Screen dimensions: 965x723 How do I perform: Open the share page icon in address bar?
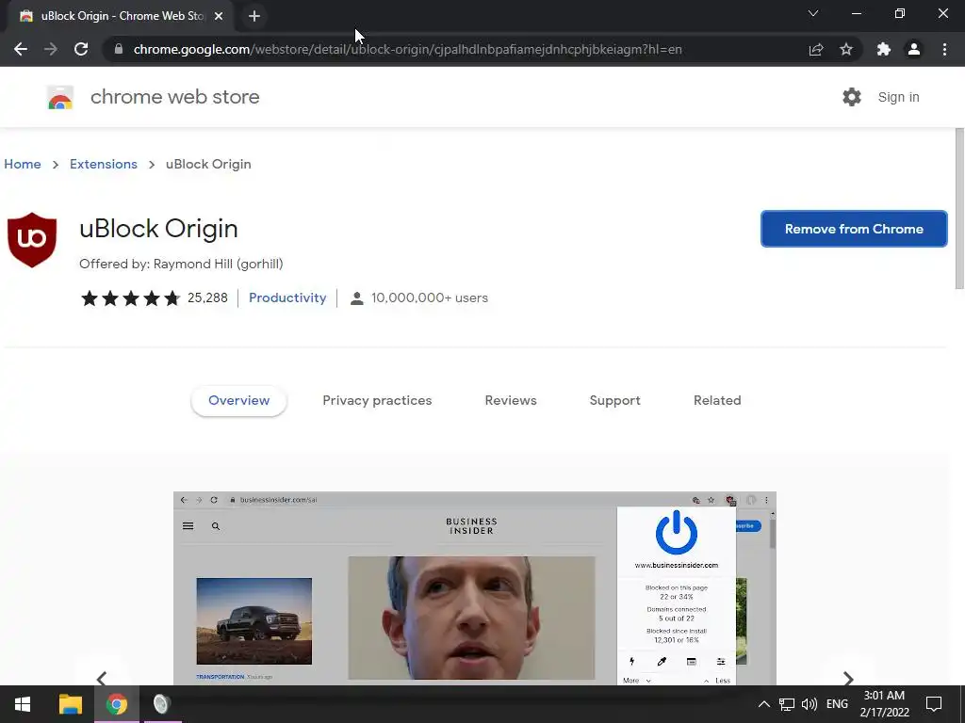tap(816, 49)
